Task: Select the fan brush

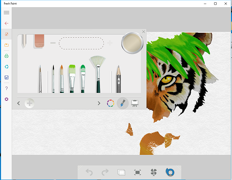Action: coord(98,75)
